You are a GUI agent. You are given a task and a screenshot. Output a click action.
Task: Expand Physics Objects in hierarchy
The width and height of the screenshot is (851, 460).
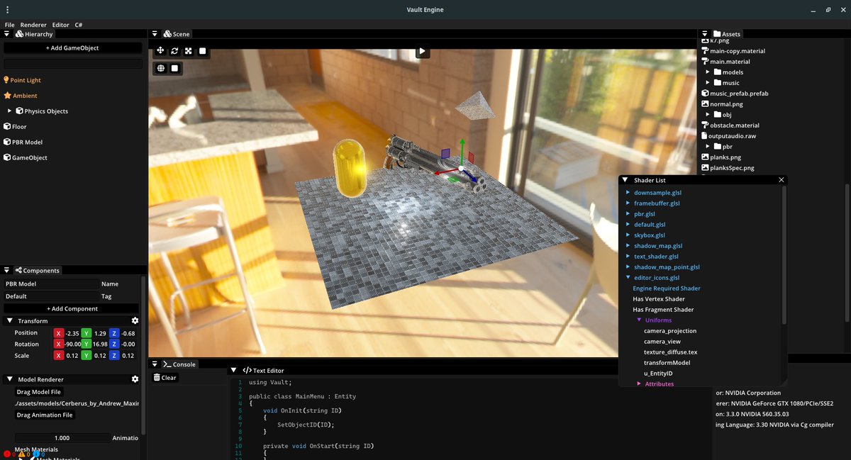click(9, 111)
